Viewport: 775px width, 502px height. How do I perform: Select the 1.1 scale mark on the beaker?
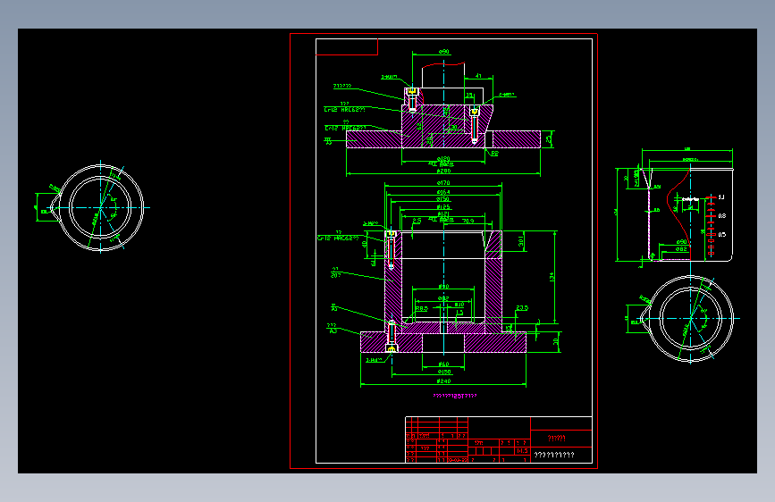pos(721,197)
